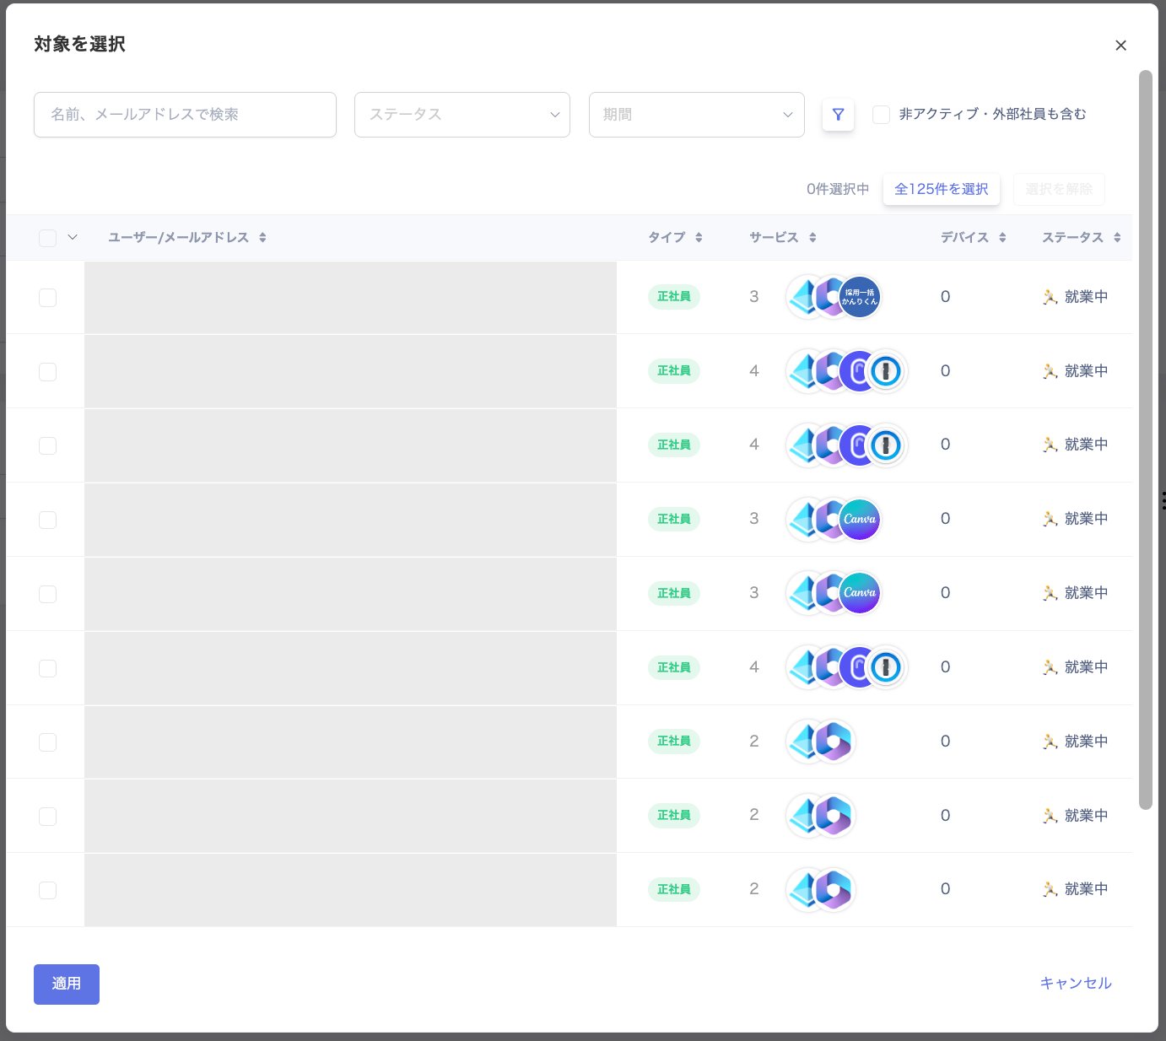Click the デバイス column header label
Image resolution: width=1166 pixels, height=1041 pixels.
coord(964,238)
